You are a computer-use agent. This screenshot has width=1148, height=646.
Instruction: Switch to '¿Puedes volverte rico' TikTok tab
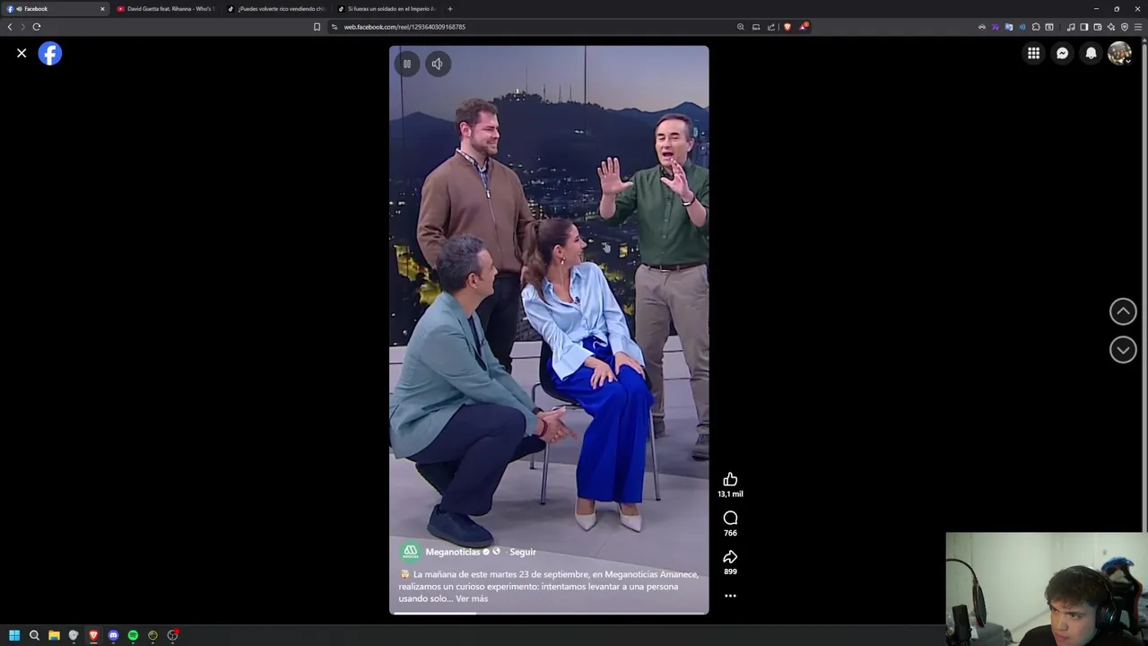(276, 8)
